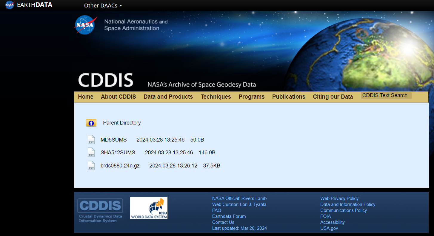The height and width of the screenshot is (236, 434).
Task: Open the Contact Us link
Action: (223, 222)
